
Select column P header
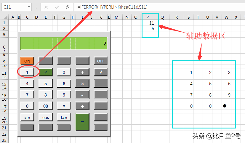click(x=147, y=17)
